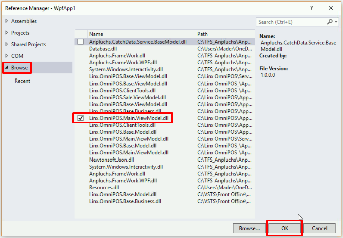Select Linx.OmniPOS.Main.ViewModel.dll with path ending Serv...
Screen dimensions: 343x238
[x=165, y=139]
